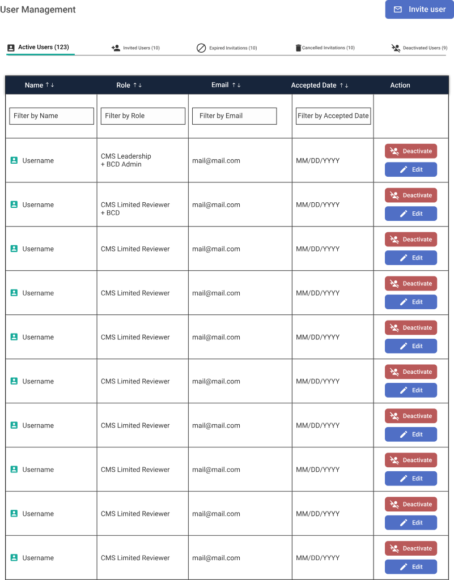Toggle sort order on the Name column

click(x=49, y=85)
